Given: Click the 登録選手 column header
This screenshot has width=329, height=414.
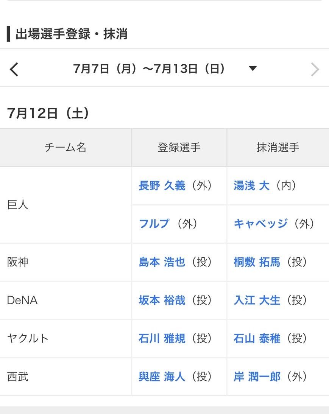Looking at the screenshot, I should coord(179,147).
